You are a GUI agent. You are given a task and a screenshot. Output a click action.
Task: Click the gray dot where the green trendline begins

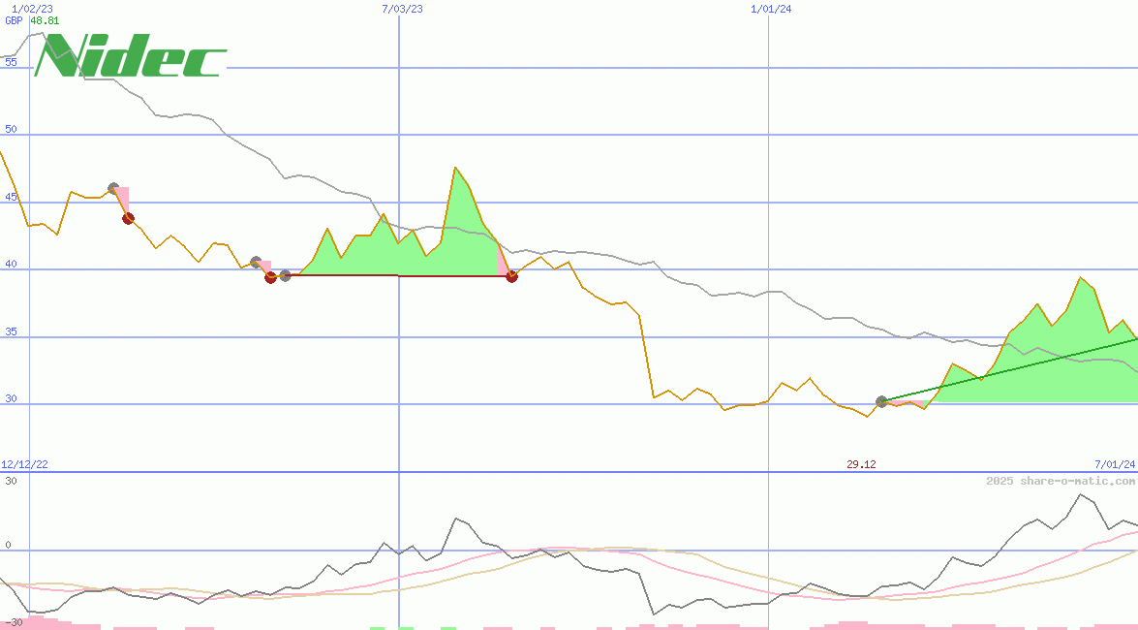882,399
